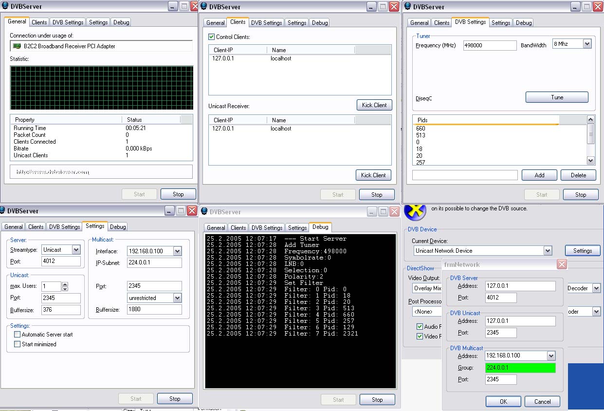Click DVBServer title icon in Debug-tab window
Viewport: 604px width, 411px height.
(204, 211)
